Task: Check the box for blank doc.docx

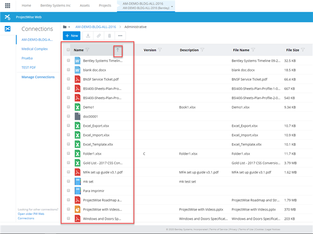Action: pyautogui.click(x=69, y=70)
